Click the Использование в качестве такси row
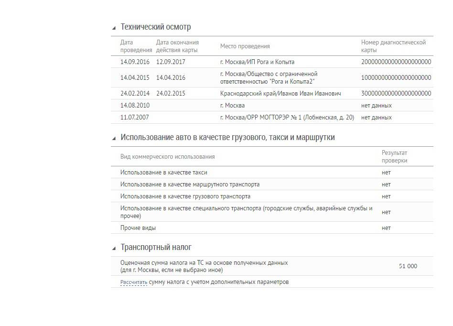 tap(164, 173)
